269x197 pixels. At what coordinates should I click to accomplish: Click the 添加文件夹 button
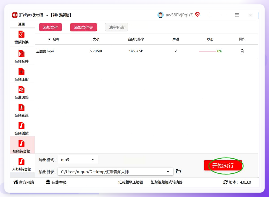click(x=84, y=27)
